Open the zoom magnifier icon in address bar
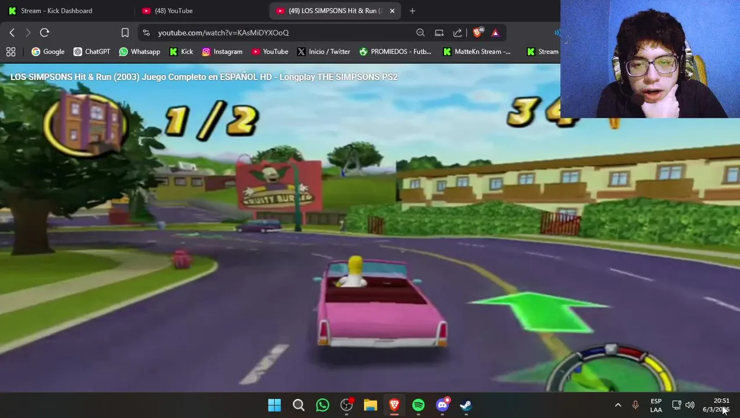Screen dimensions: 740x418 click(x=420, y=33)
